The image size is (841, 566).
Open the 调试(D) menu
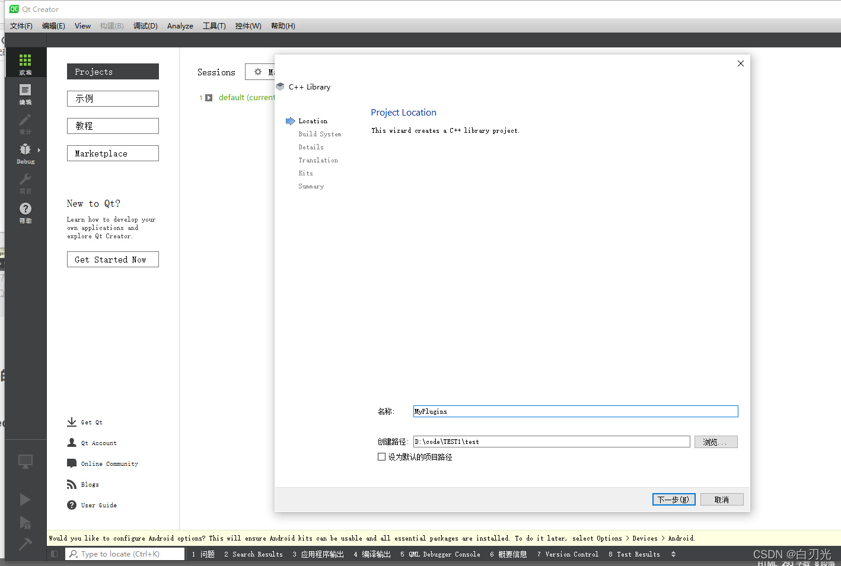[x=145, y=26]
